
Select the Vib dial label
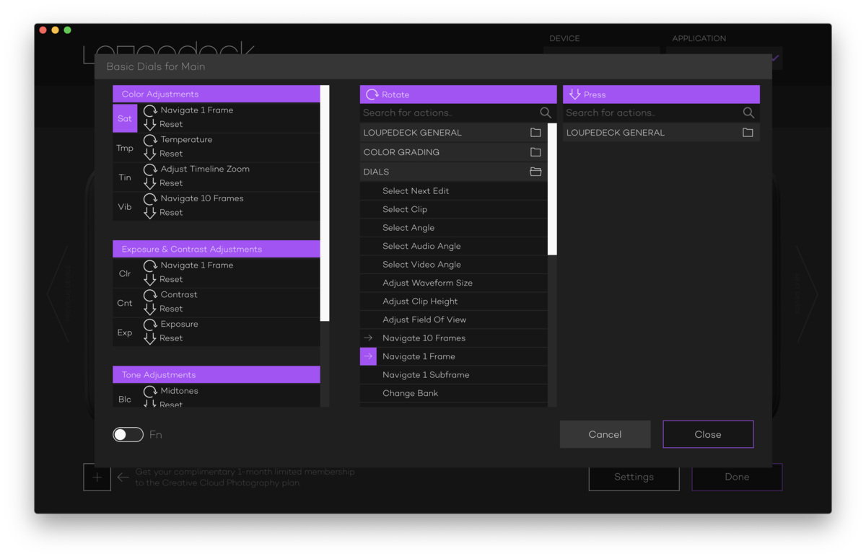(x=125, y=207)
